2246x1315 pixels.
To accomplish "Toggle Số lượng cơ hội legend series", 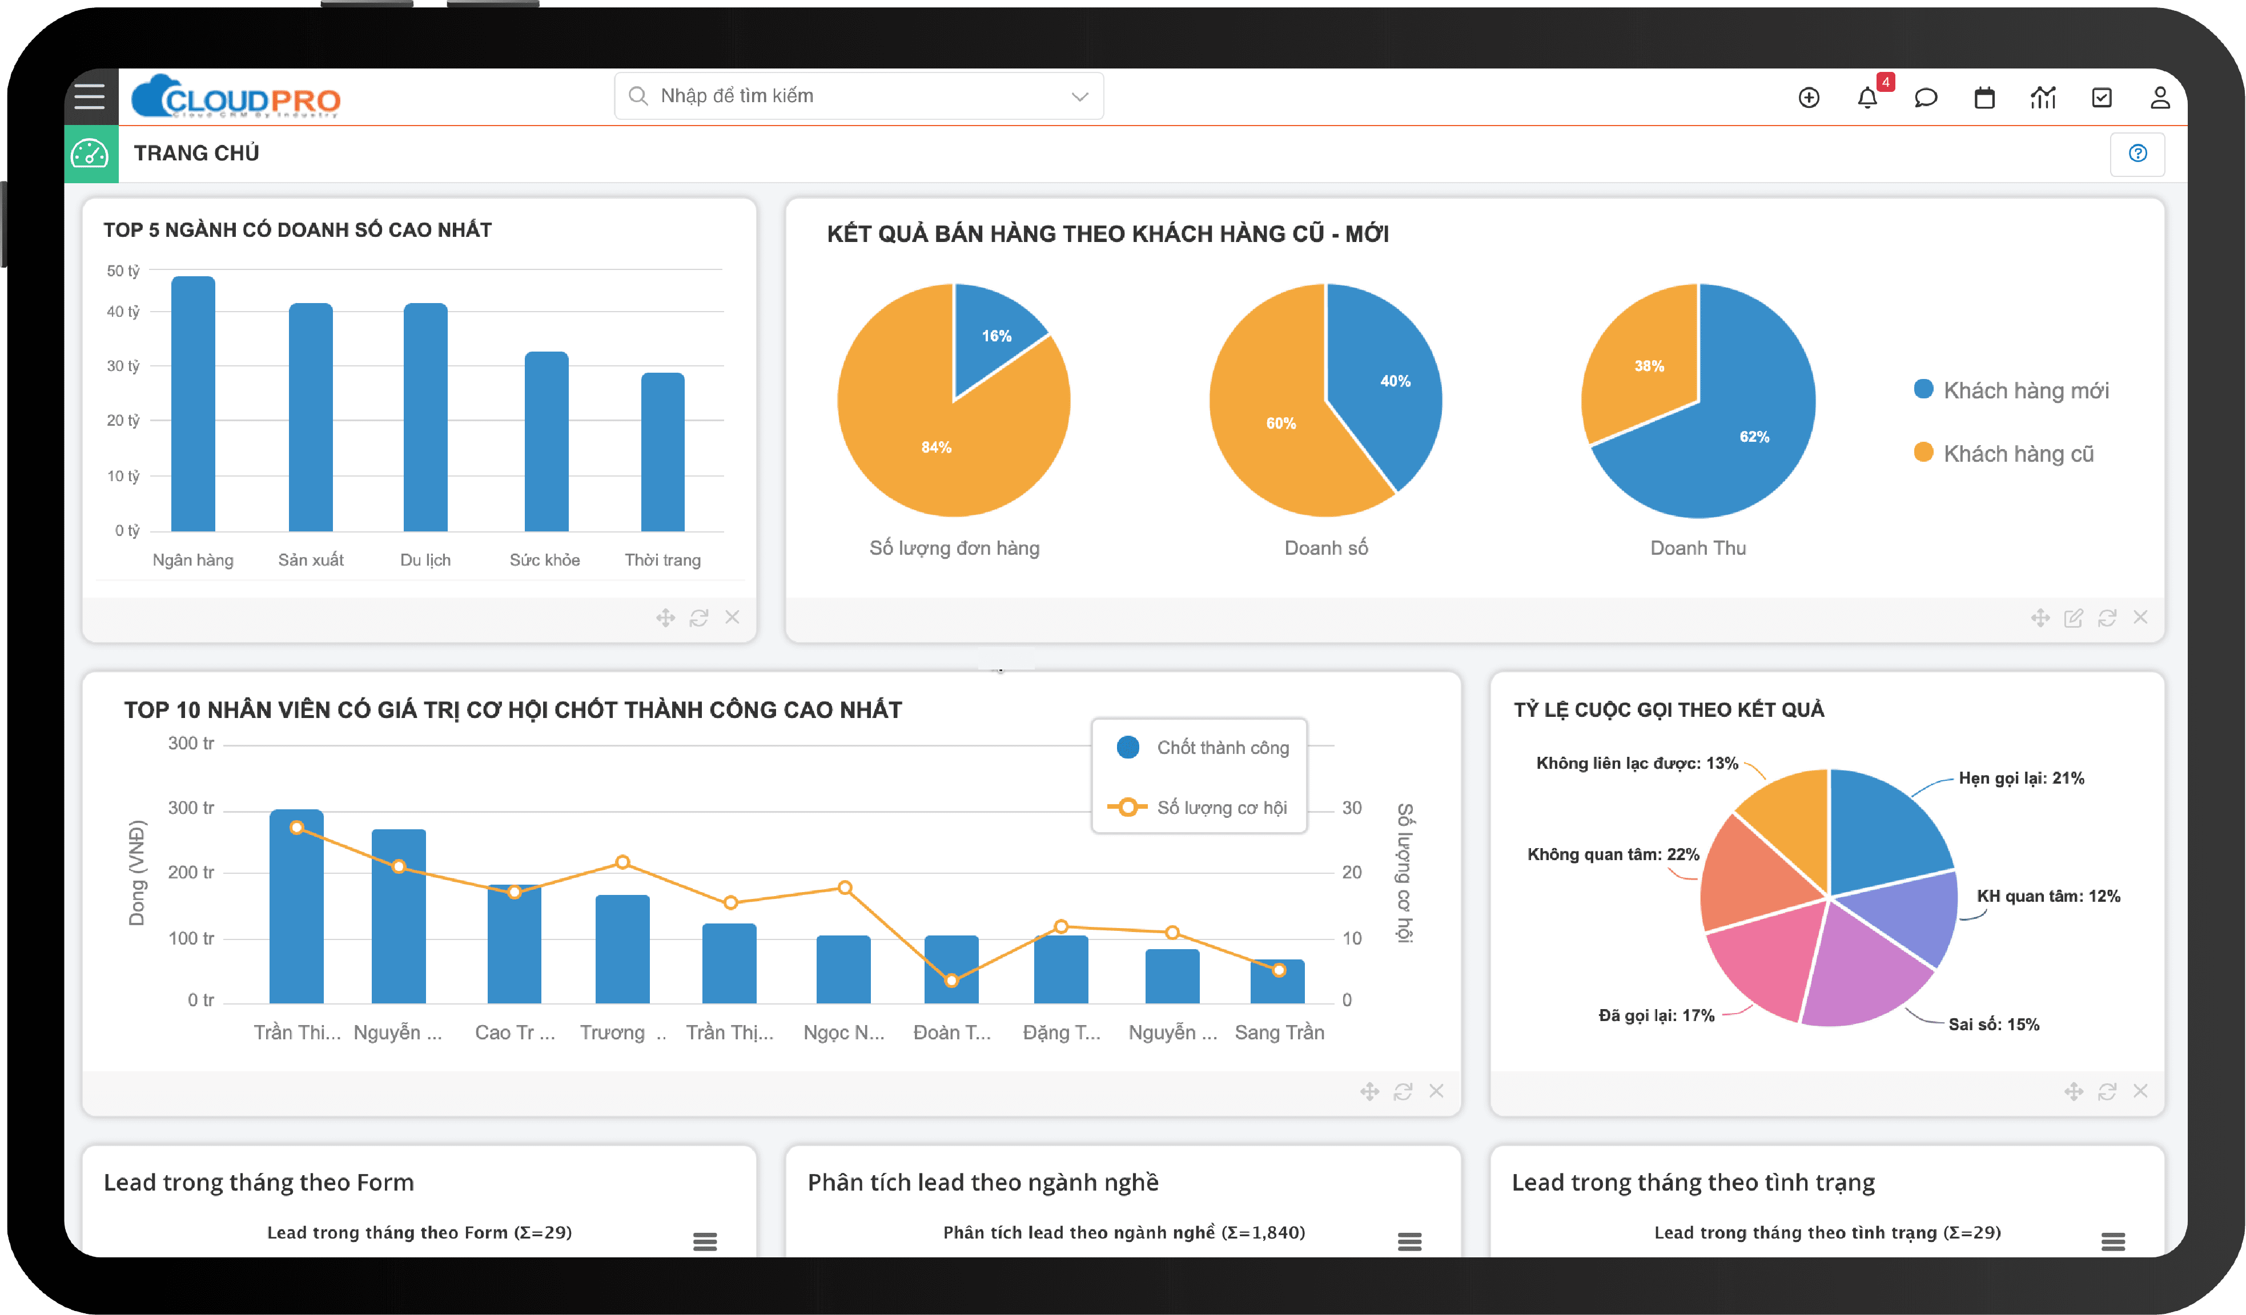I will click(1221, 807).
